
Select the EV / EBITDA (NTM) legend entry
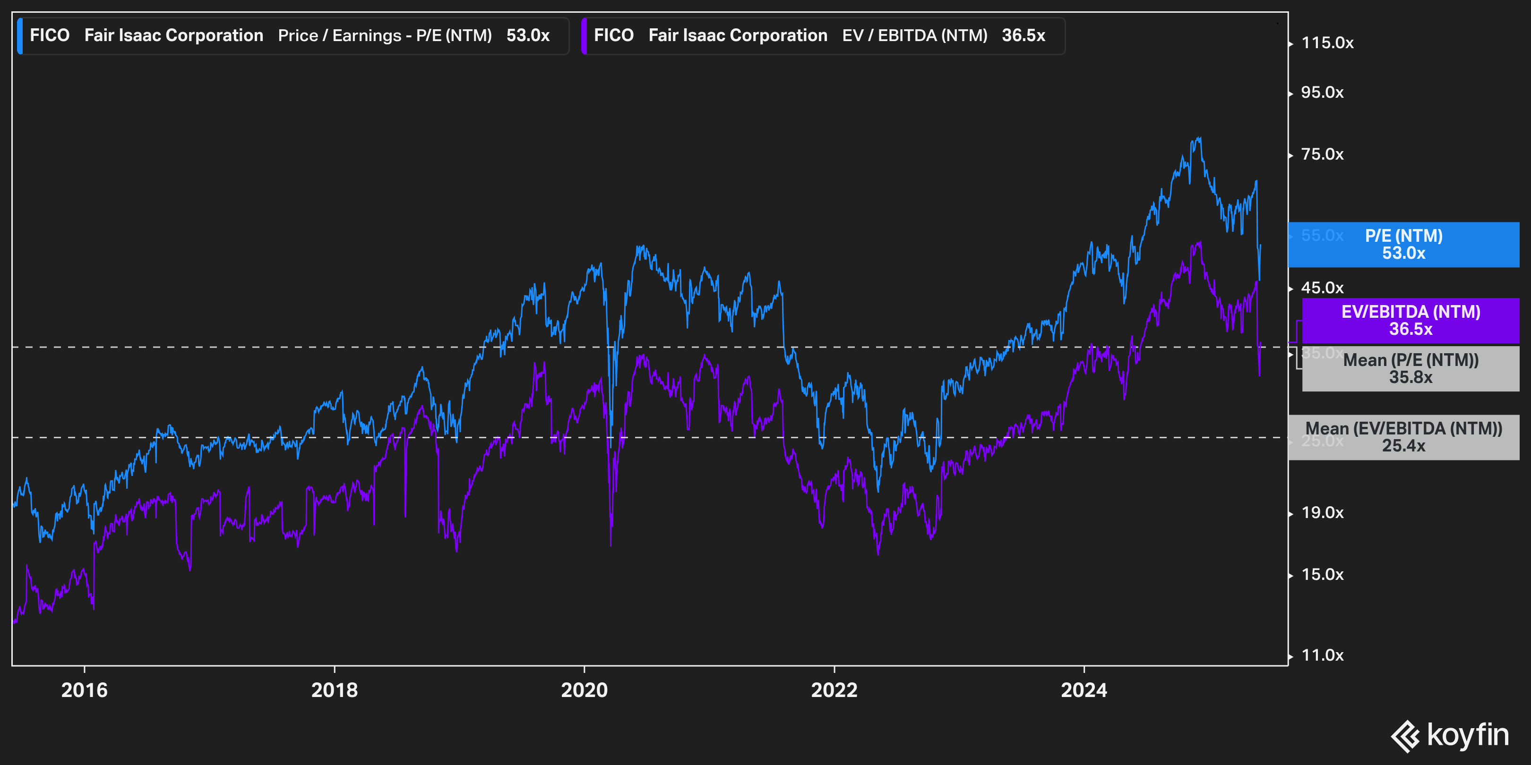(x=914, y=35)
